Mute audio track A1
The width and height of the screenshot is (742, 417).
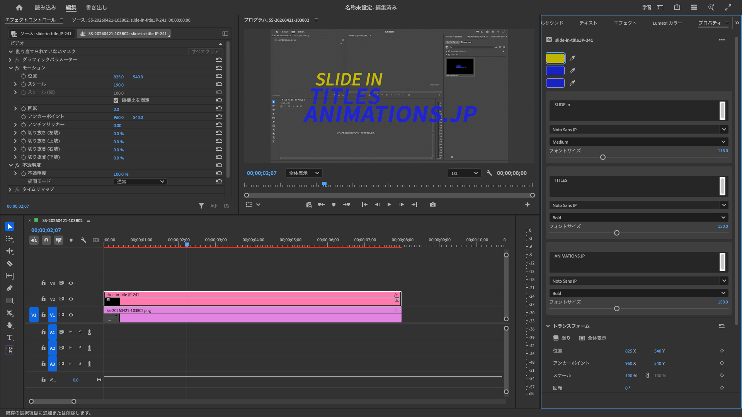(x=71, y=332)
